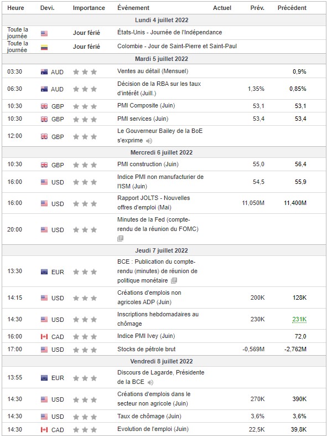Click the Actuel column header
327x436 pixels.
pyautogui.click(x=222, y=8)
